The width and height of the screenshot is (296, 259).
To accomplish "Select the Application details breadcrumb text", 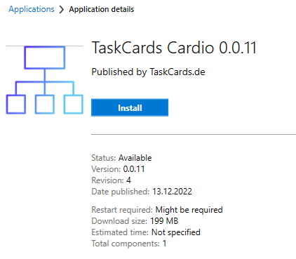I will click(102, 9).
